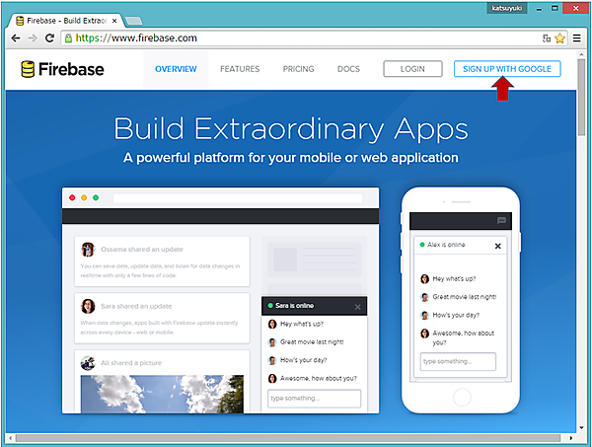This screenshot has width=592, height=447.
Task: Click 'Ossama shared an update' text
Action: [142, 250]
